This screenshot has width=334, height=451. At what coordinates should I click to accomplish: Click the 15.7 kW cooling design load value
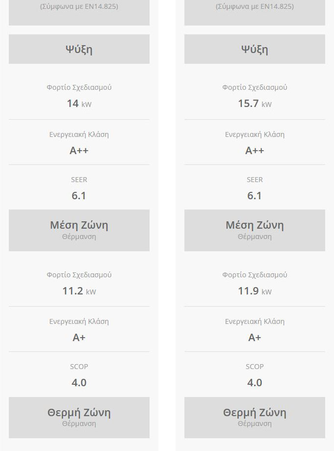[255, 104]
